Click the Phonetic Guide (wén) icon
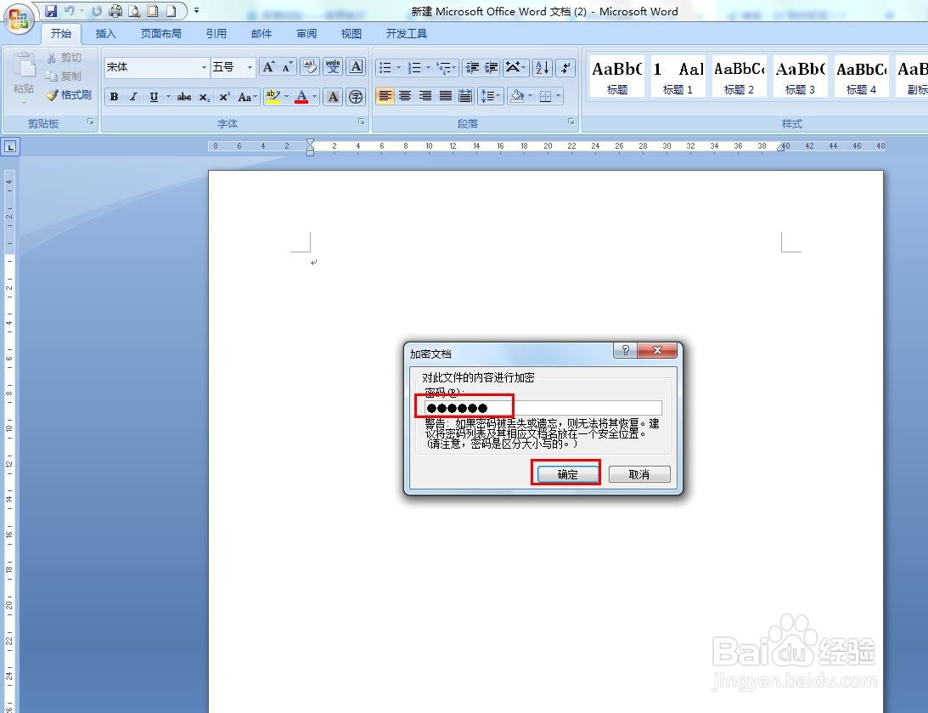The height and width of the screenshot is (713, 928). [333, 67]
